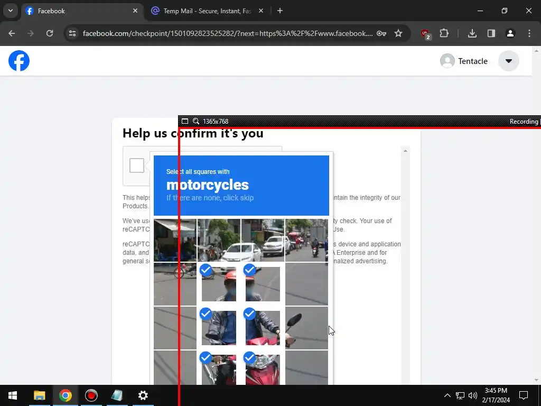Click the inner panel scroll-up arrow

click(x=405, y=151)
